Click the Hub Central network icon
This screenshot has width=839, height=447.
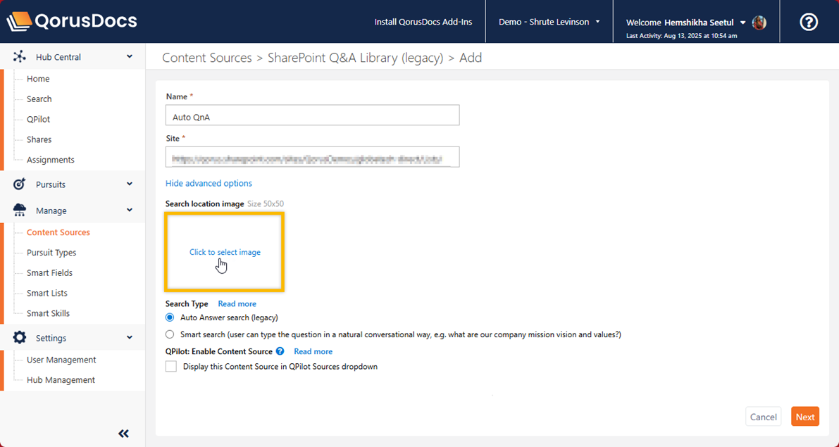tap(20, 57)
